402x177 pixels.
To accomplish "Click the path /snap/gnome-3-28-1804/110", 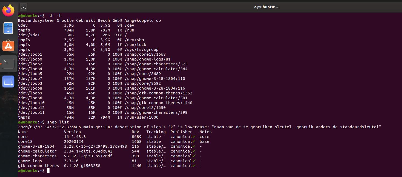I will (155, 79).
